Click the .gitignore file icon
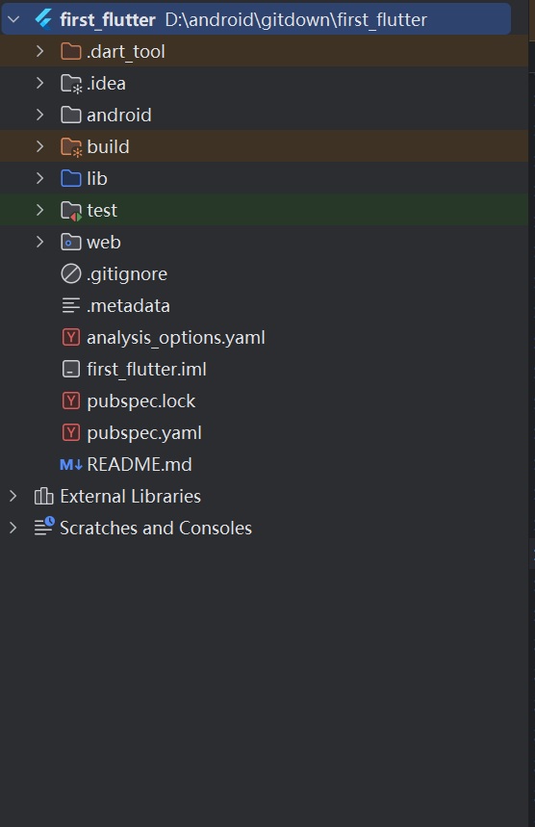This screenshot has height=827, width=535. 70,274
